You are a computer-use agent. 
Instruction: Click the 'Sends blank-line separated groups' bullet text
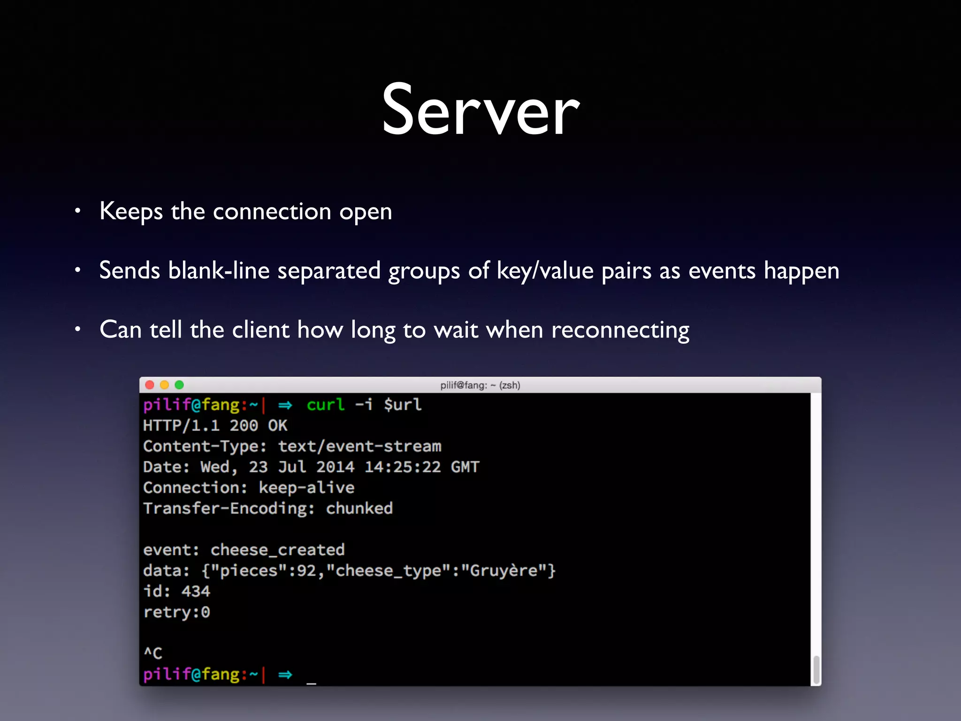[x=469, y=271]
